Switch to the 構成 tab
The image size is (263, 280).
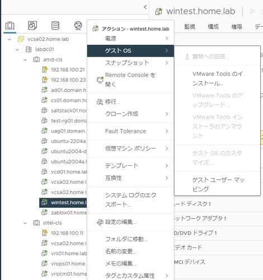(213, 27)
